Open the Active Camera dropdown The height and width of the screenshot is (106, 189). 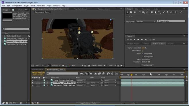tap(98, 66)
